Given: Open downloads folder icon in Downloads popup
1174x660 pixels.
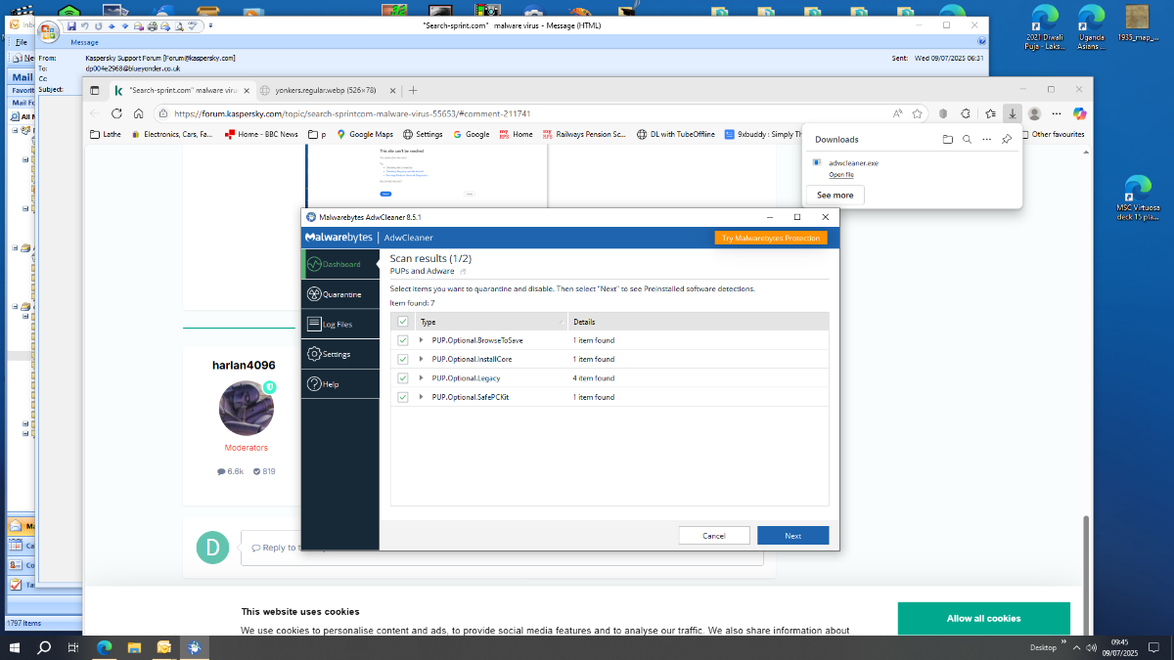Looking at the screenshot, I should pos(947,140).
